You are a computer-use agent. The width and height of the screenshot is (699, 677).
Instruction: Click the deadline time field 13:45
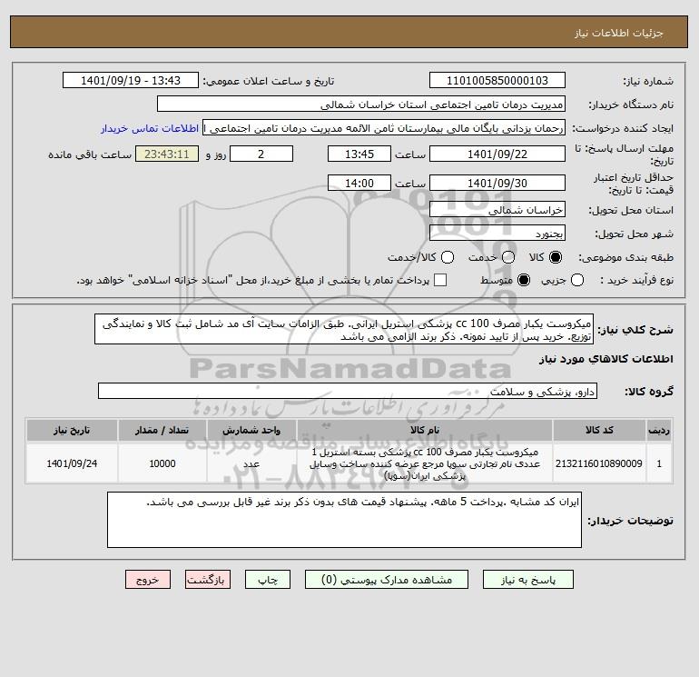[x=359, y=154]
